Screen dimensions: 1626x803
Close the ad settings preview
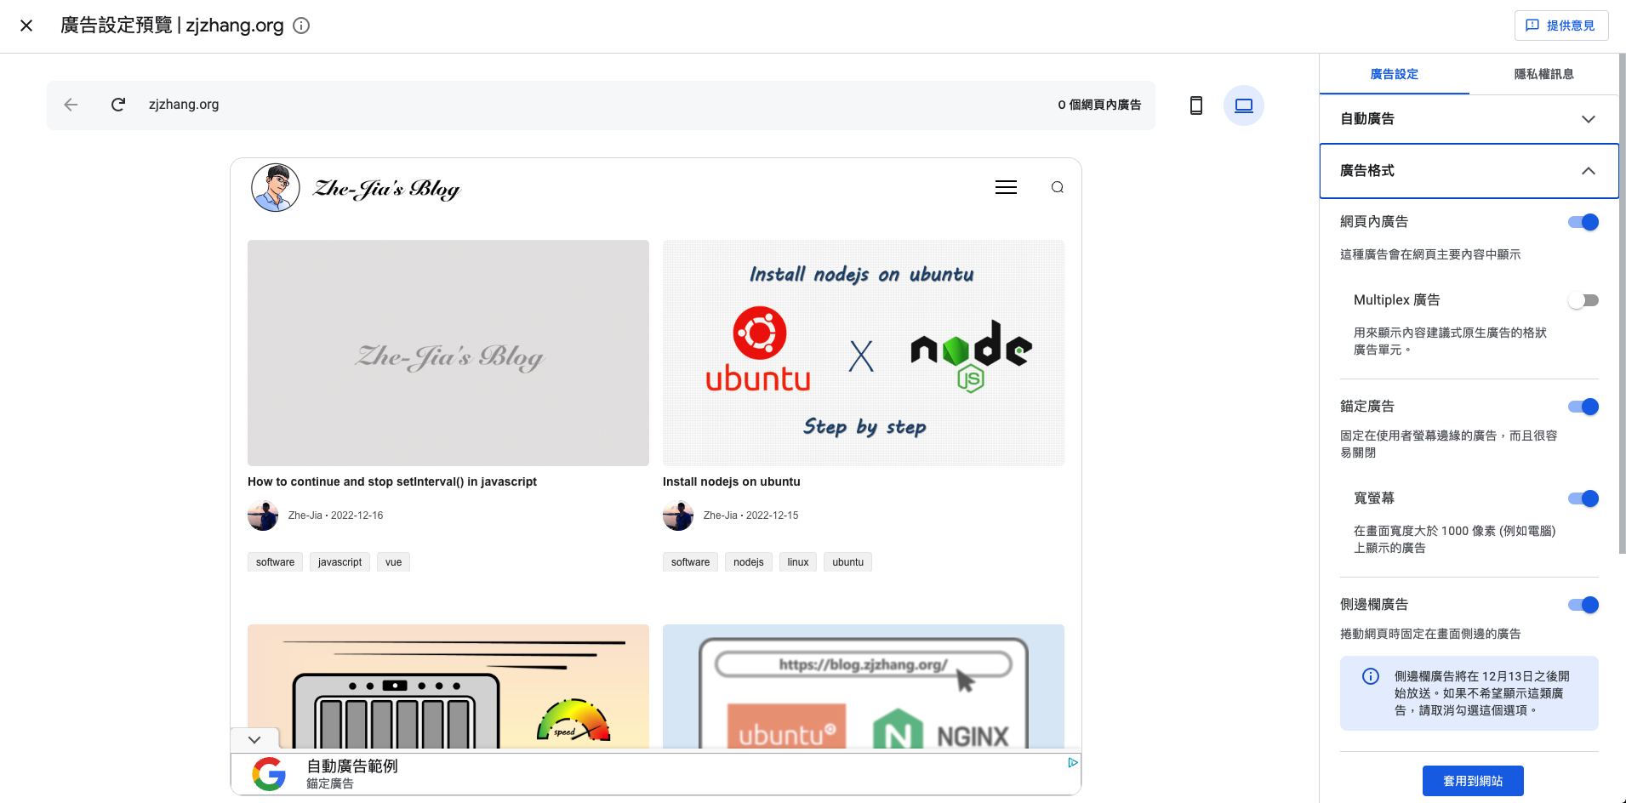tap(26, 26)
